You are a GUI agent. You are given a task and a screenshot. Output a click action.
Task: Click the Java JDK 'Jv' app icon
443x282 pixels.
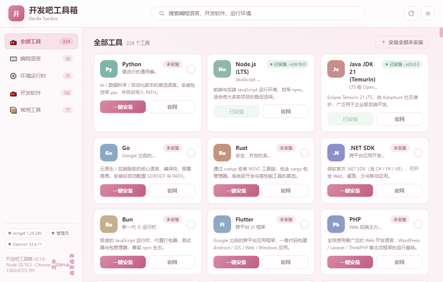coord(336,69)
